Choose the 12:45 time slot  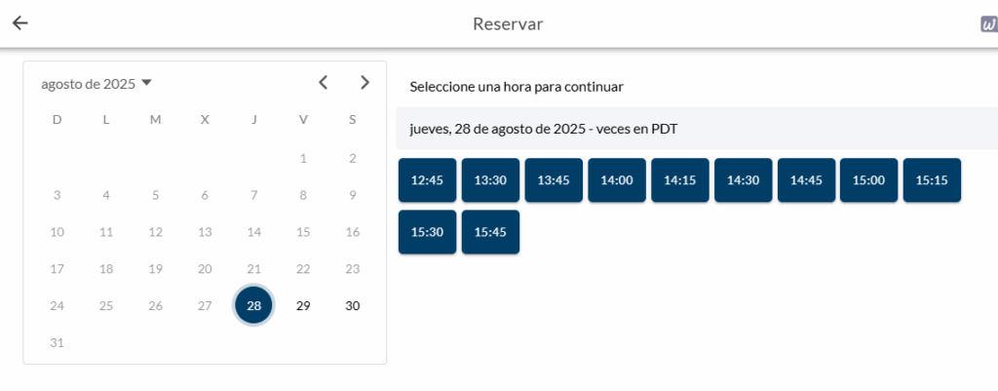427,180
